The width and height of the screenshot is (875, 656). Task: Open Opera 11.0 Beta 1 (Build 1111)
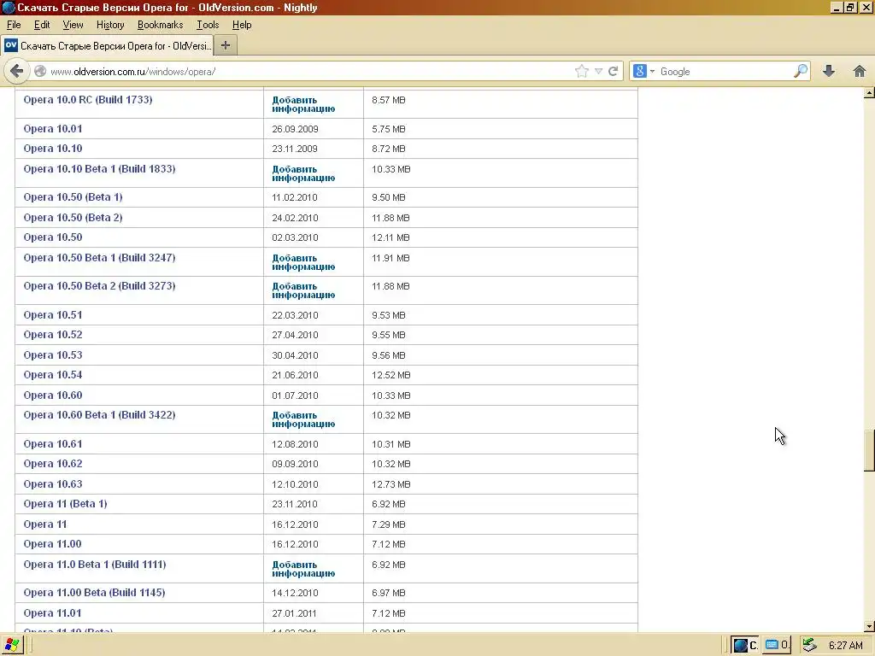[95, 564]
